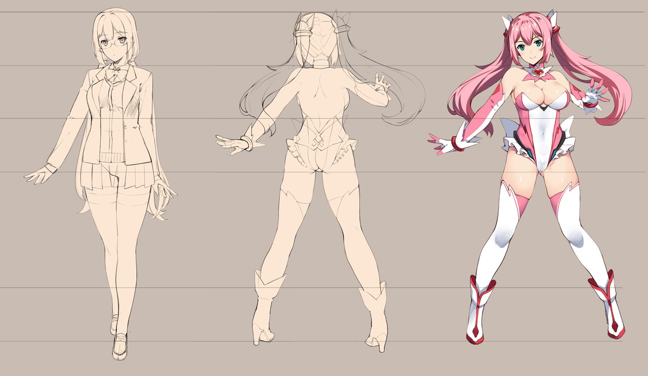Click the wrist bracelet on the back-view figure
Viewport: 648px width, 376px height.
point(247,142)
